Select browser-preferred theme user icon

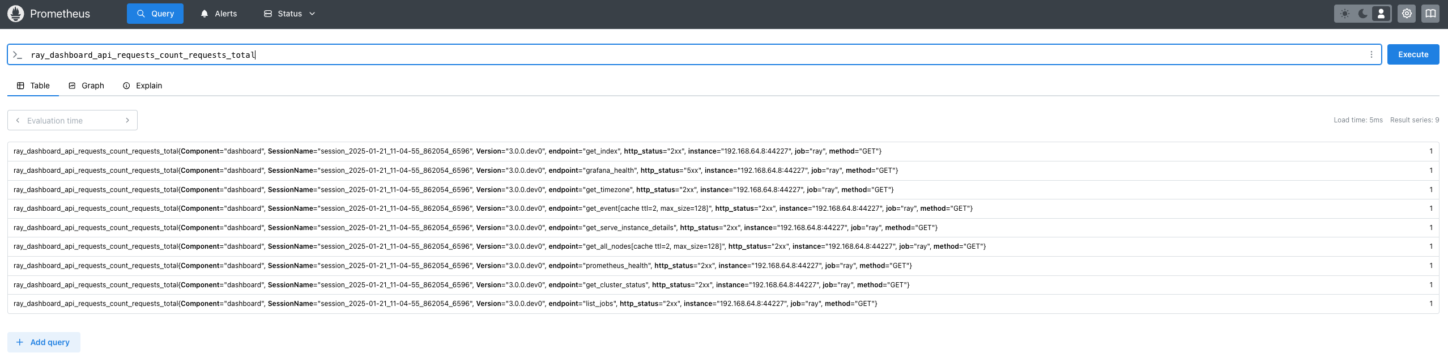1381,14
